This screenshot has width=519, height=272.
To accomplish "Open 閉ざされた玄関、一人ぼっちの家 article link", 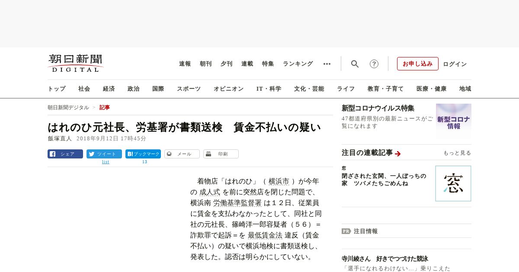I will [x=384, y=180].
